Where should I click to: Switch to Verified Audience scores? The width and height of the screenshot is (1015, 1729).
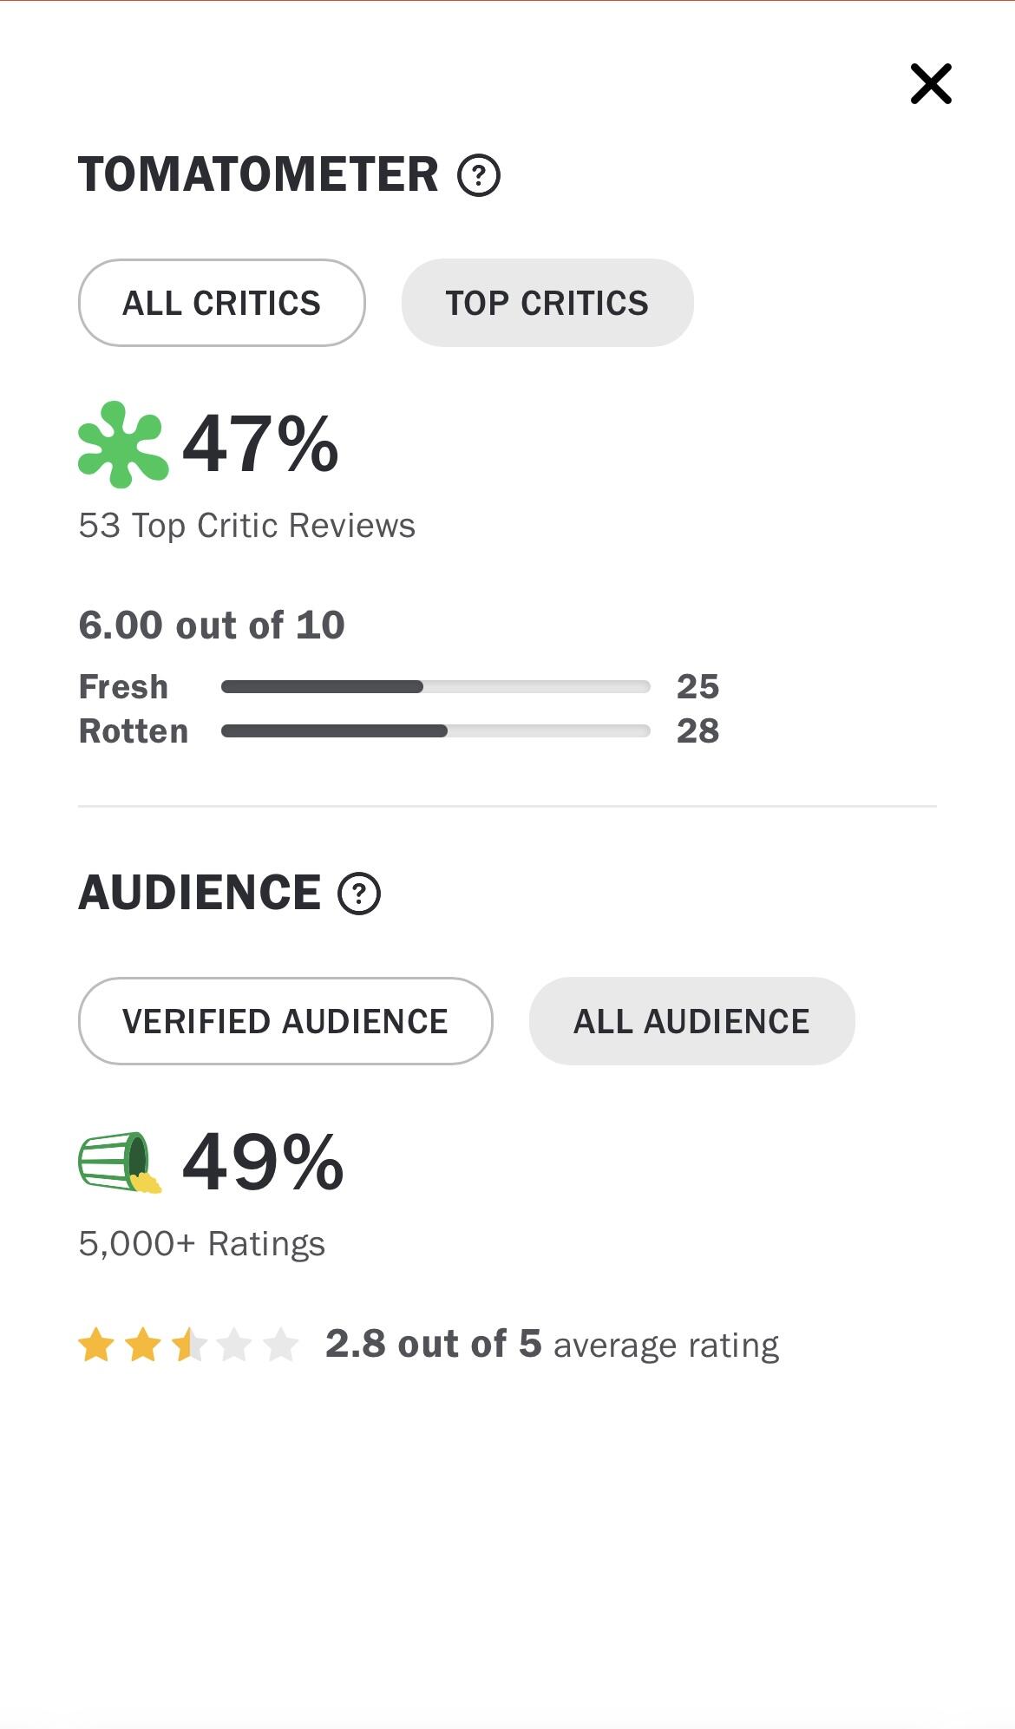tap(285, 1021)
